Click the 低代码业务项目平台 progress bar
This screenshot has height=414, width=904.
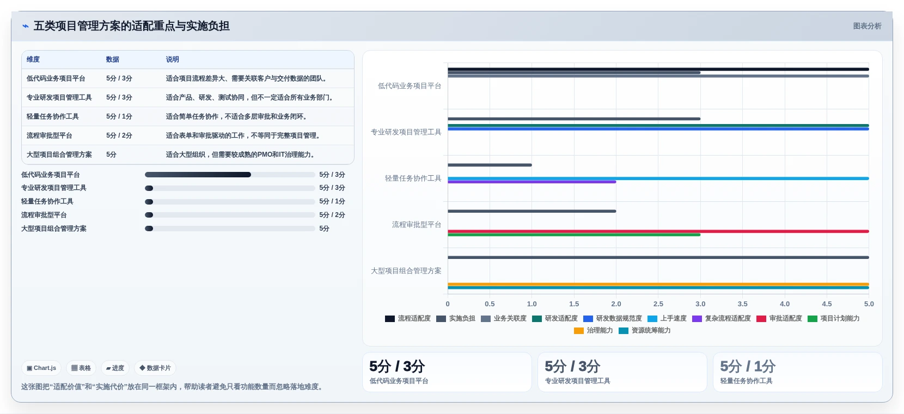tap(230, 175)
